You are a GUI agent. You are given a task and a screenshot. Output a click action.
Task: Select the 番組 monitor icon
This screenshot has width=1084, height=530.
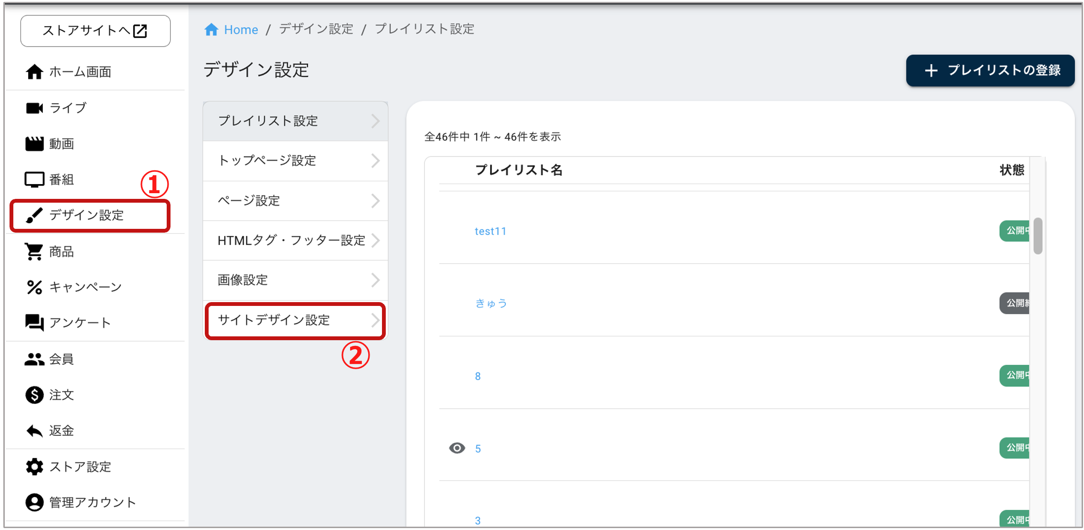34,179
